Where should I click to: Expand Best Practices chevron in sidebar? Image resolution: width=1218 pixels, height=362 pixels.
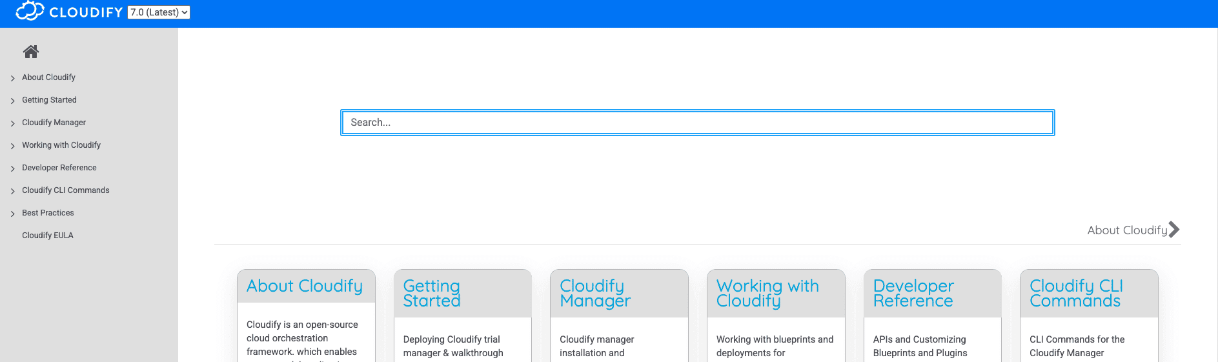[x=13, y=214]
